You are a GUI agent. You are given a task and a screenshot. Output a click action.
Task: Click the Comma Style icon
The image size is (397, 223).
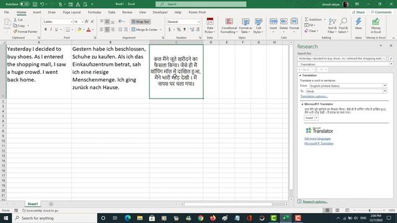coord(184,30)
